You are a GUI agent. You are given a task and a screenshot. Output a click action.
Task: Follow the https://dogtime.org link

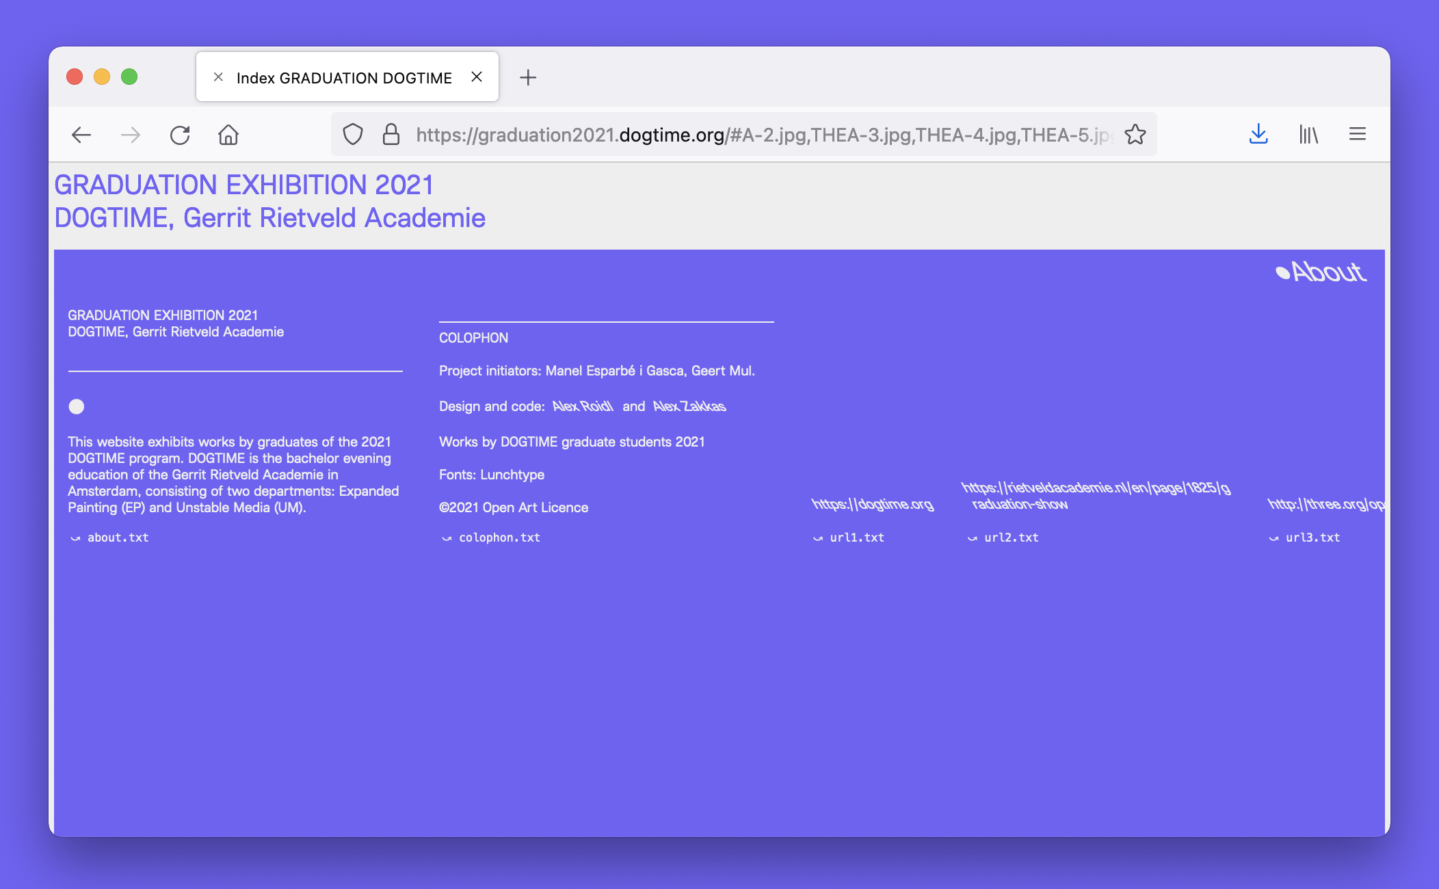pyautogui.click(x=872, y=505)
